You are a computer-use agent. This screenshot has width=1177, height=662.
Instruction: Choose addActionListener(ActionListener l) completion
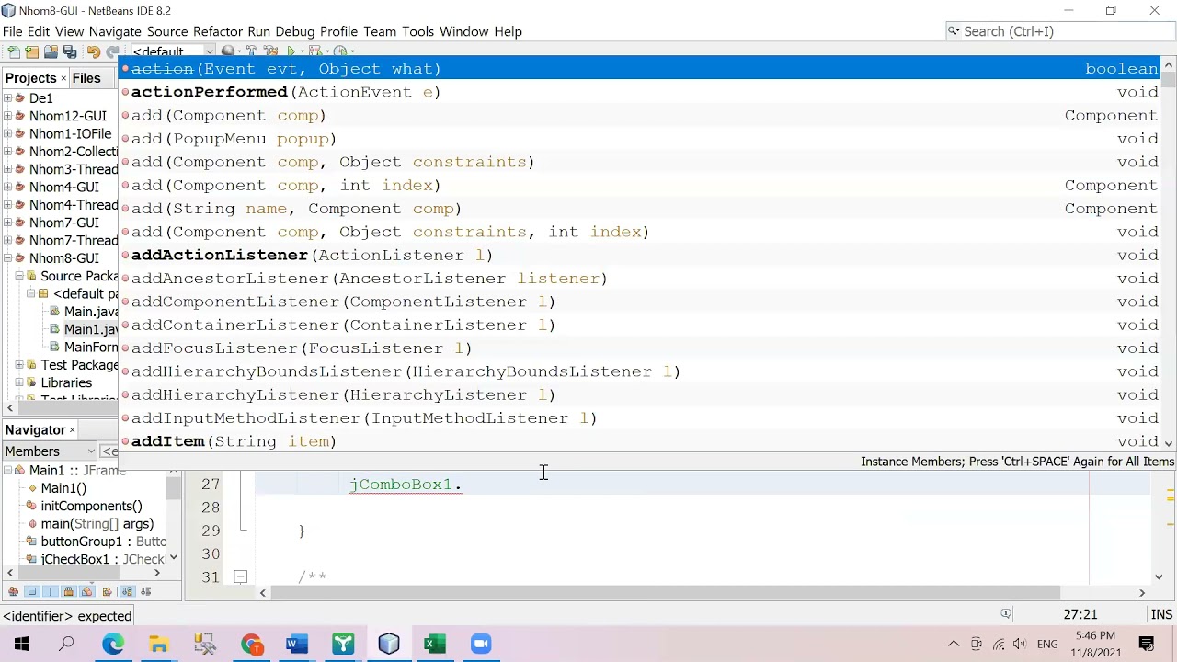click(640, 255)
